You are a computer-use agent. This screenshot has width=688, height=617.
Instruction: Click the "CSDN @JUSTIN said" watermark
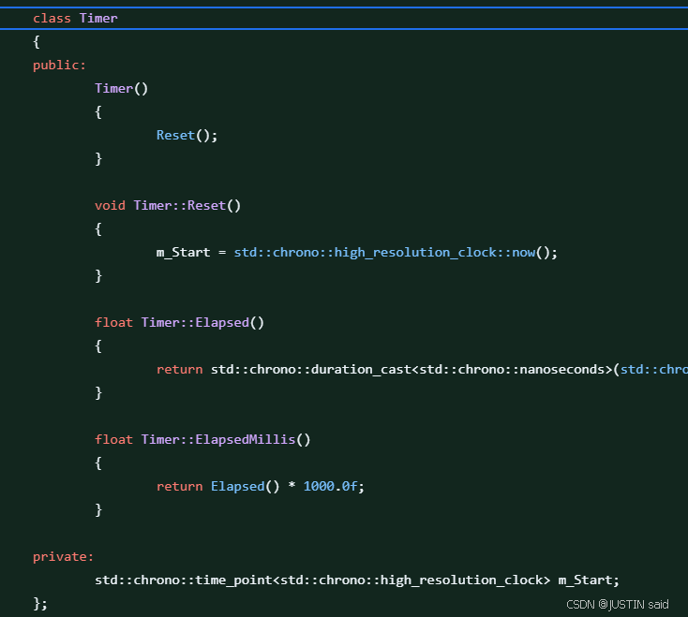[x=618, y=604]
